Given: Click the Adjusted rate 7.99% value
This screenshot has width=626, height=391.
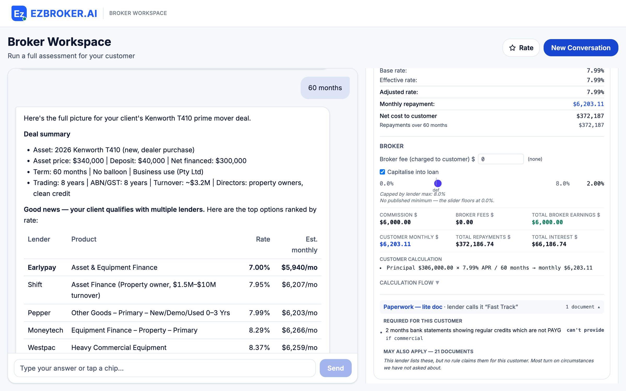Looking at the screenshot, I should pos(595,92).
